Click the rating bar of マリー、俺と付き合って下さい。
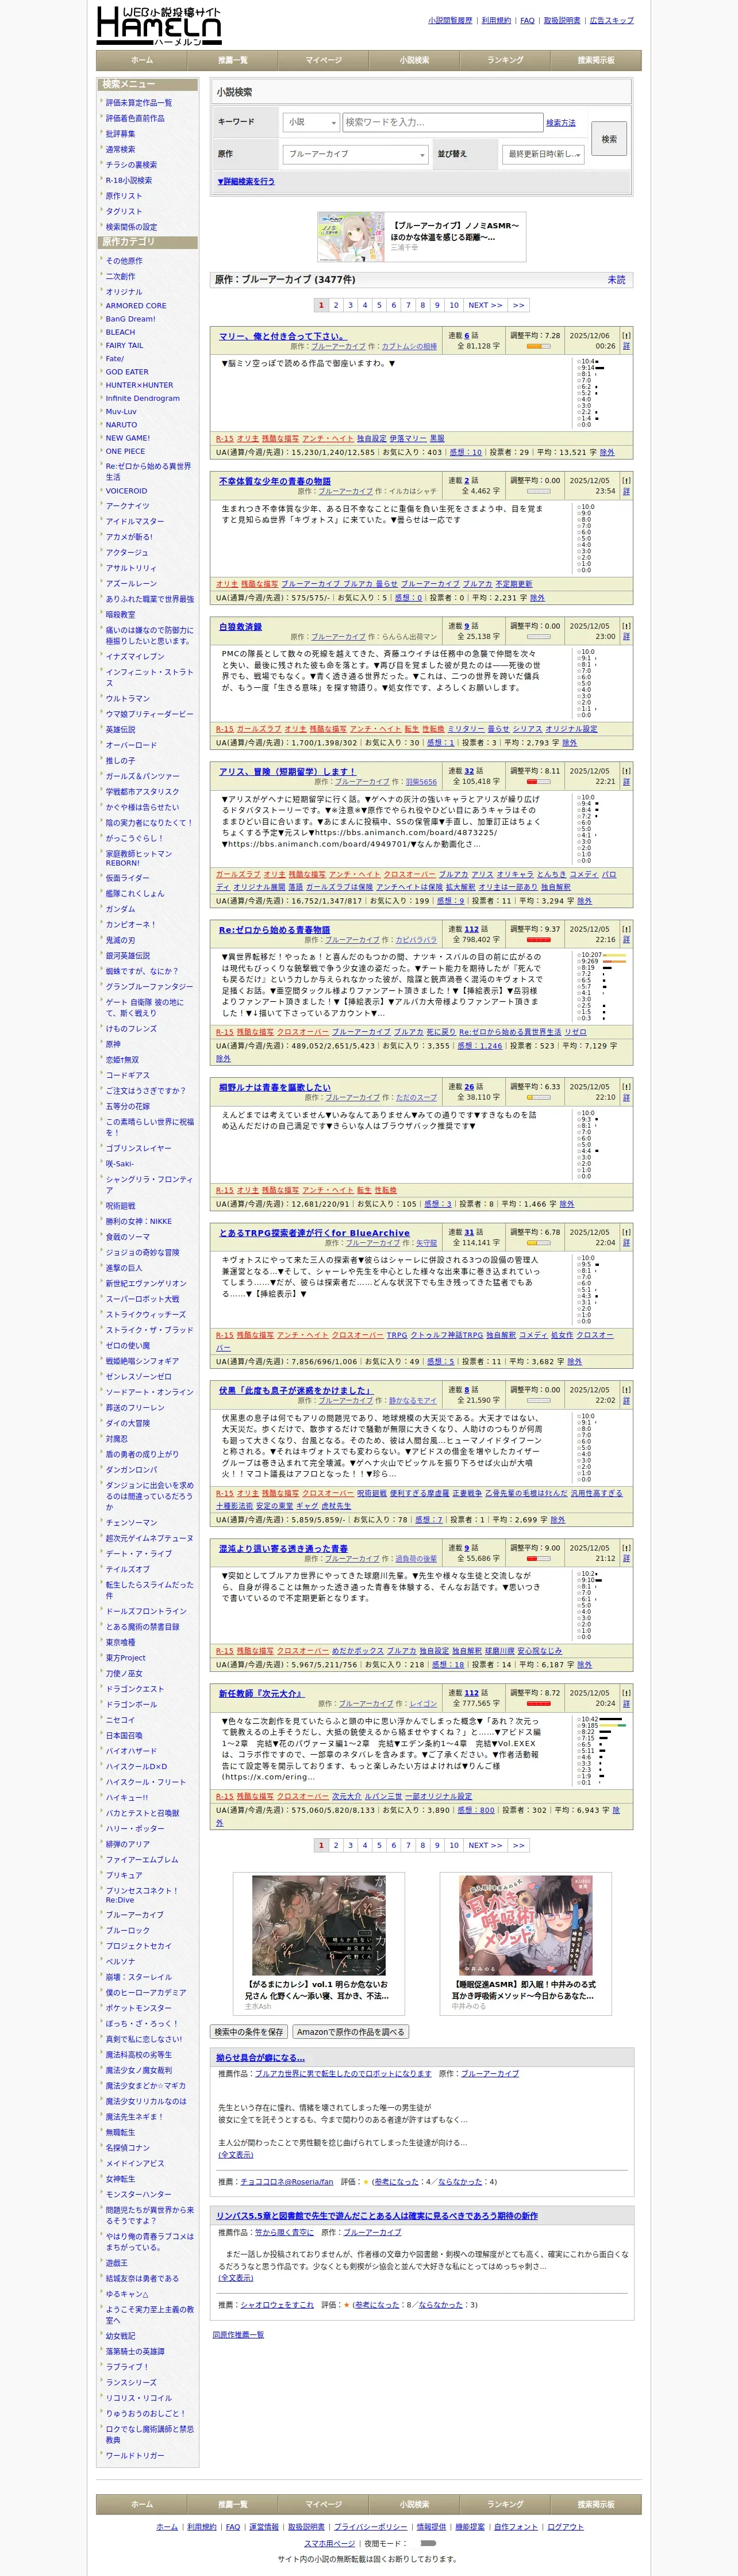738x2576 pixels. pos(538,346)
